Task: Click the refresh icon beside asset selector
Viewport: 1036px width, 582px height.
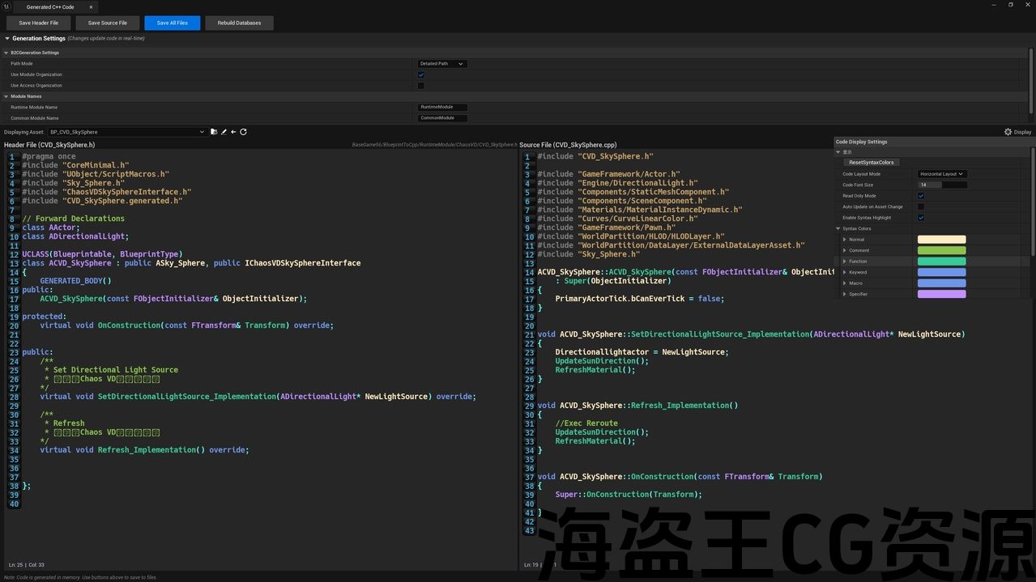Action: click(243, 132)
